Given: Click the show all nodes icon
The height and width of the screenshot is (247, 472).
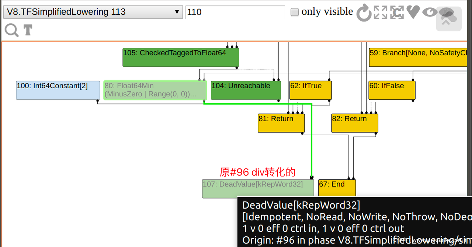Looking at the screenshot, I should pyautogui.click(x=381, y=12).
